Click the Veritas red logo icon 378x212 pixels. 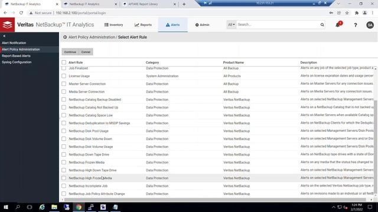point(7,25)
